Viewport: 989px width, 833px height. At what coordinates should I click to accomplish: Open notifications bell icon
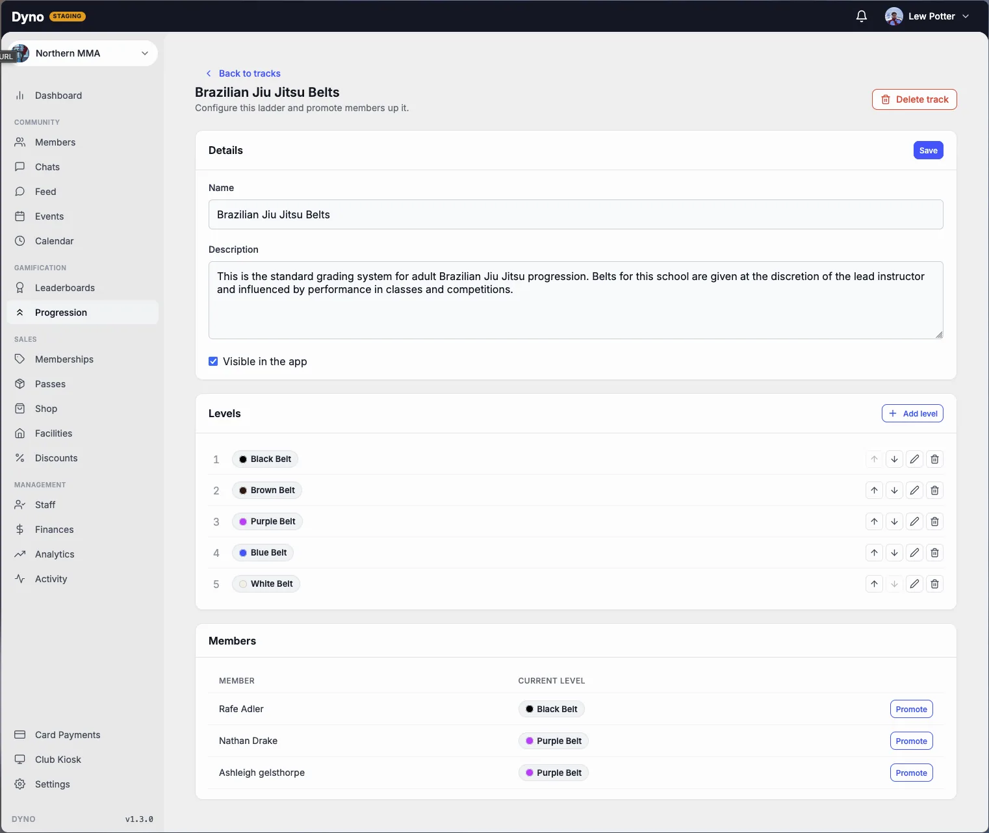tap(862, 16)
